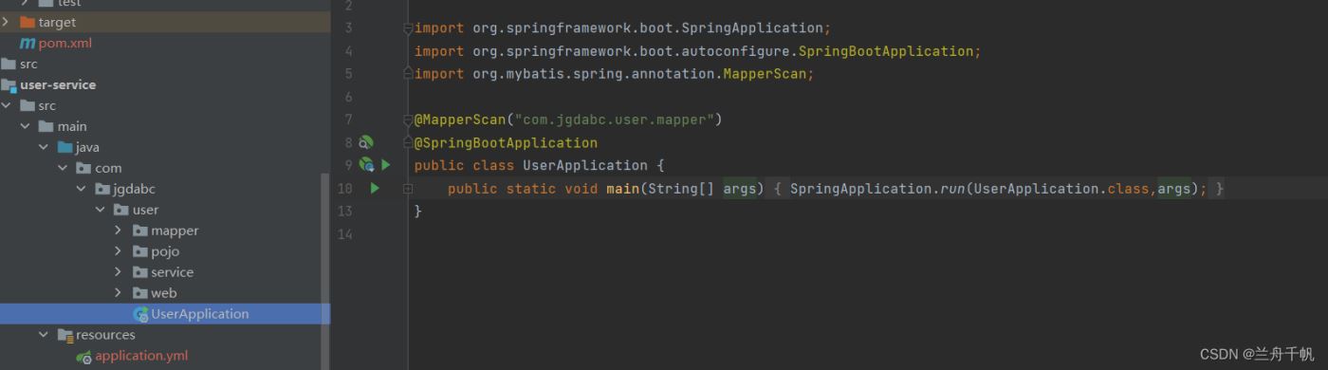Image resolution: width=1328 pixels, height=370 pixels.
Task: Click the Spring run-config icon on line 9
Action: point(366,165)
